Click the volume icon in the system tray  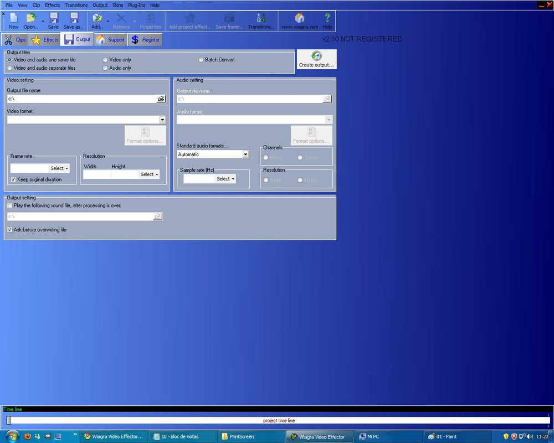[530, 436]
